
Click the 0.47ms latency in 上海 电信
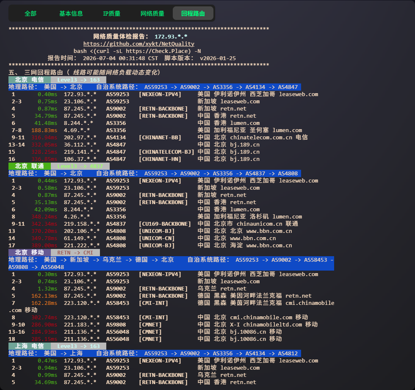tap(47, 361)
